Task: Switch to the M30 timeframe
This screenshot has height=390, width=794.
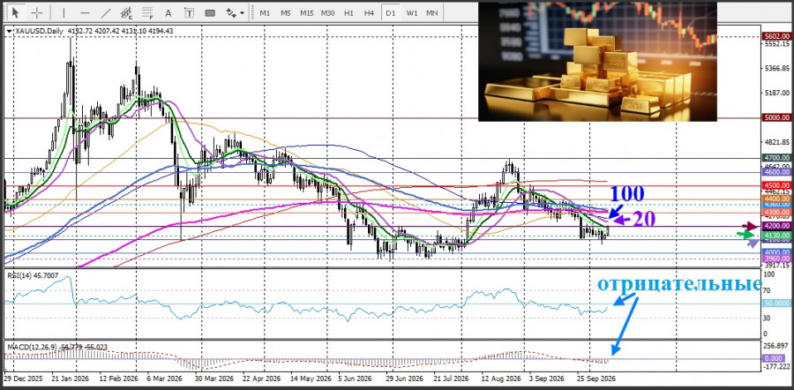Action: click(x=327, y=13)
